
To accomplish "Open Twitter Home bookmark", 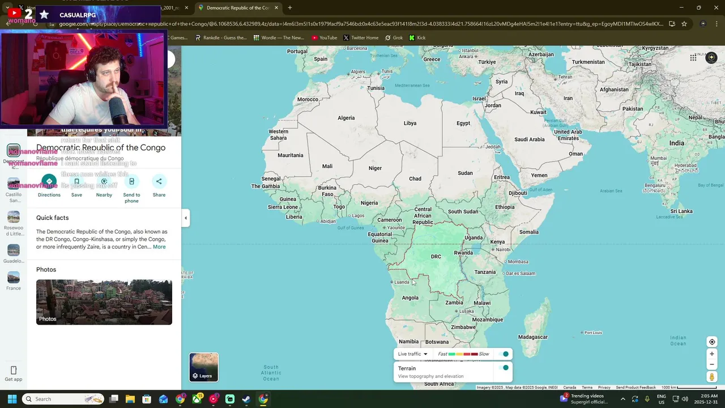I will (x=361, y=38).
